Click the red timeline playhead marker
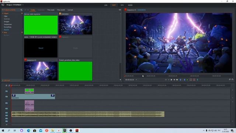 11,86
